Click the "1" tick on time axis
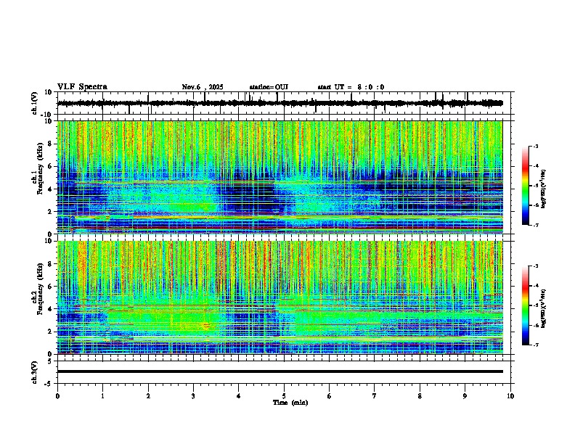 click(x=102, y=396)
